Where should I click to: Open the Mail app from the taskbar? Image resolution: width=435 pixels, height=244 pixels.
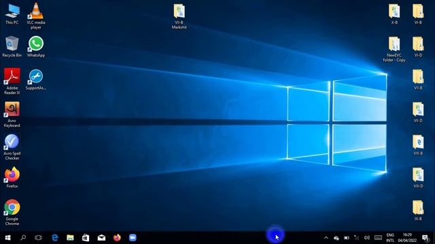click(101, 238)
